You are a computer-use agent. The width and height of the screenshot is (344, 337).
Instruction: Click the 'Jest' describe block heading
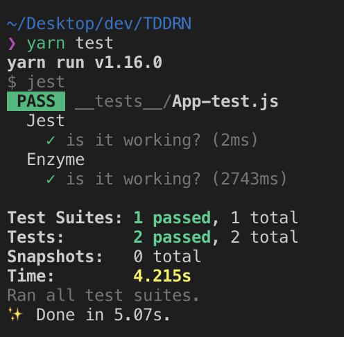pos(46,121)
